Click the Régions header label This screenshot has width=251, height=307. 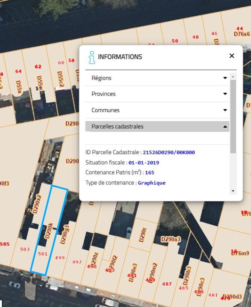pyautogui.click(x=101, y=78)
